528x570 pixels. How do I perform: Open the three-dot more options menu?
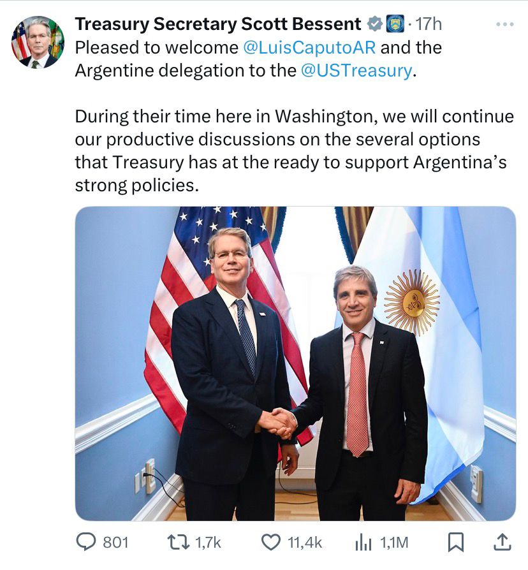(x=504, y=25)
